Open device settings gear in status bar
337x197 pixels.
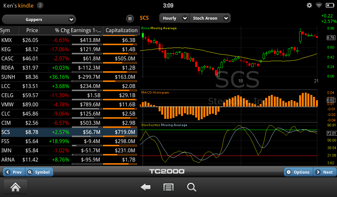(309, 5)
